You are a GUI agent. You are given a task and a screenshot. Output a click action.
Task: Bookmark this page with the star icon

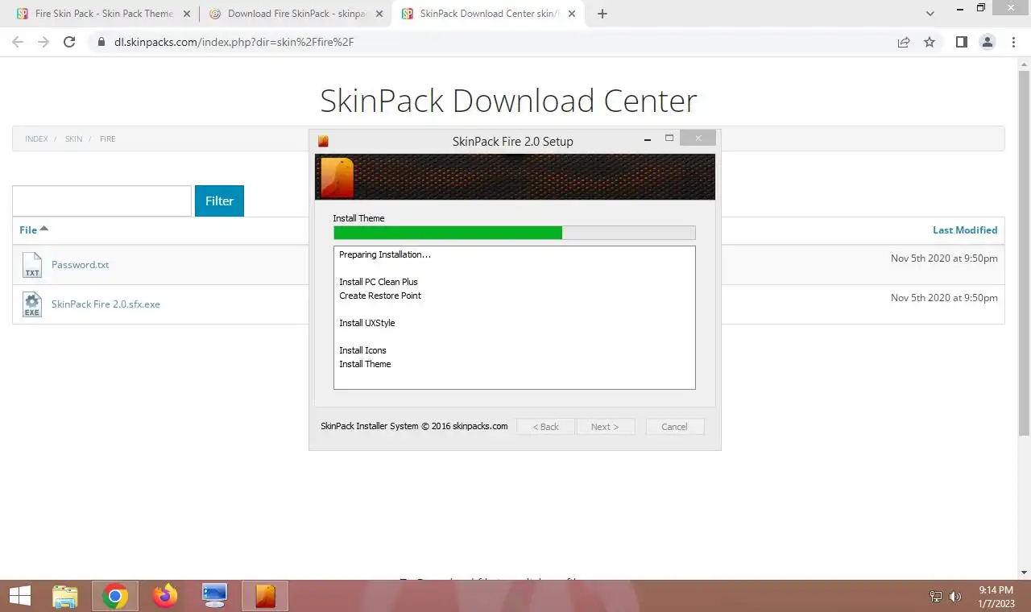[930, 42]
